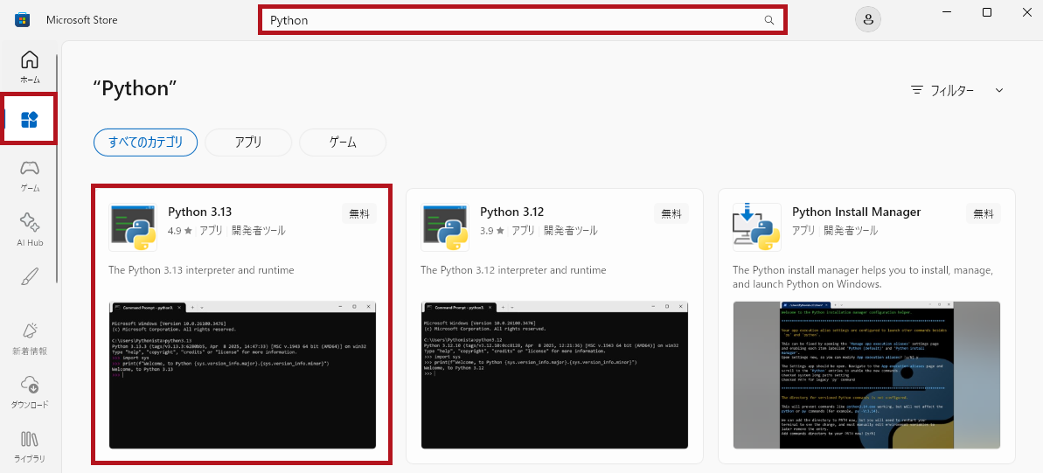1043x473 pixels.
Task: Expand the フィルター dropdown
Action: tap(951, 90)
